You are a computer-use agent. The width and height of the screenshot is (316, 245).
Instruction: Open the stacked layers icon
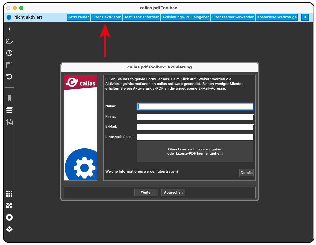[9, 110]
